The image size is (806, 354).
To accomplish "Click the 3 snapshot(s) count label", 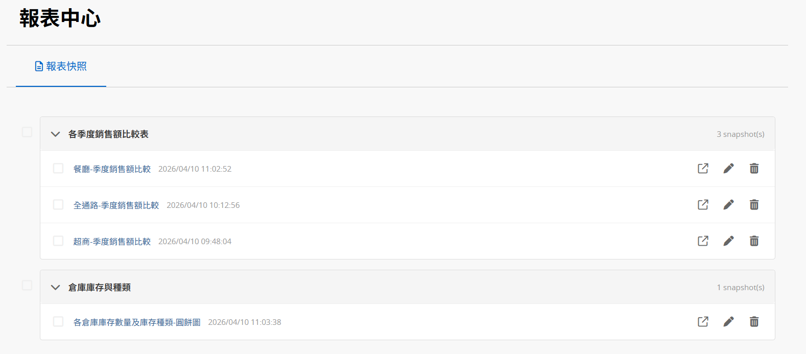I will pos(740,134).
